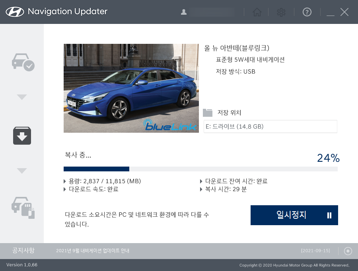Click the 공지사항 label

coord(23,250)
